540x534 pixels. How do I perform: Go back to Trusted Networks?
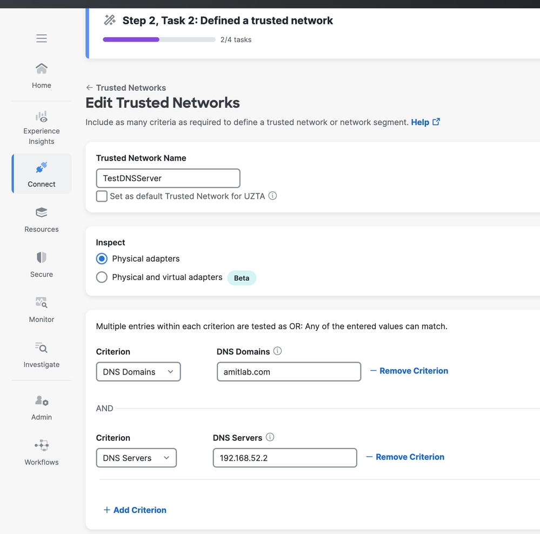click(126, 88)
